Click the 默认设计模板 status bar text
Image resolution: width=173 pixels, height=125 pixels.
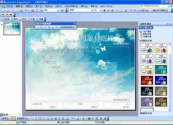[x=63, y=122]
